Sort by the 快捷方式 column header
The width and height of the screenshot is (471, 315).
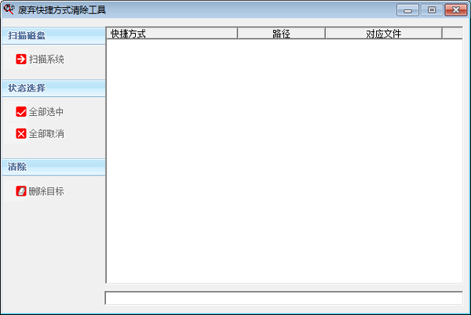click(172, 33)
